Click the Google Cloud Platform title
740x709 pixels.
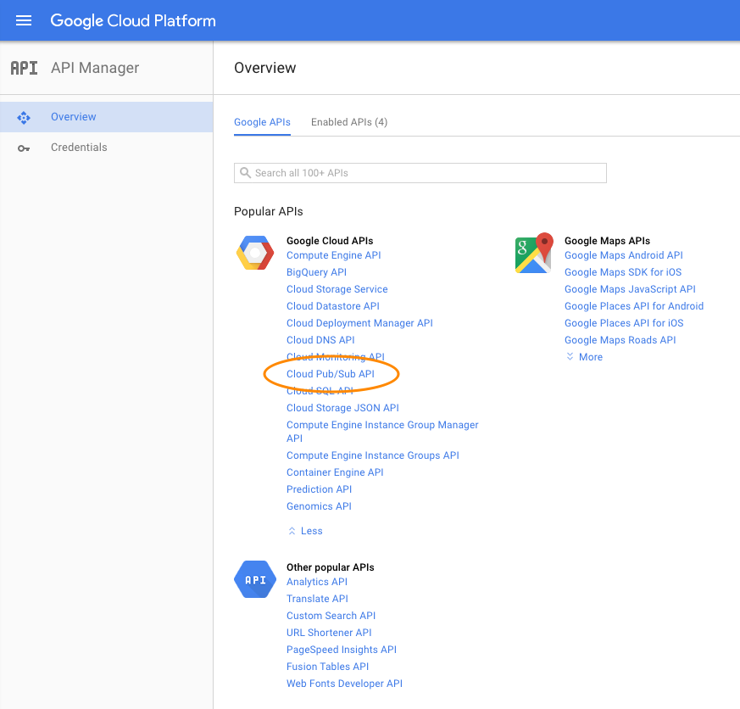coord(133,20)
